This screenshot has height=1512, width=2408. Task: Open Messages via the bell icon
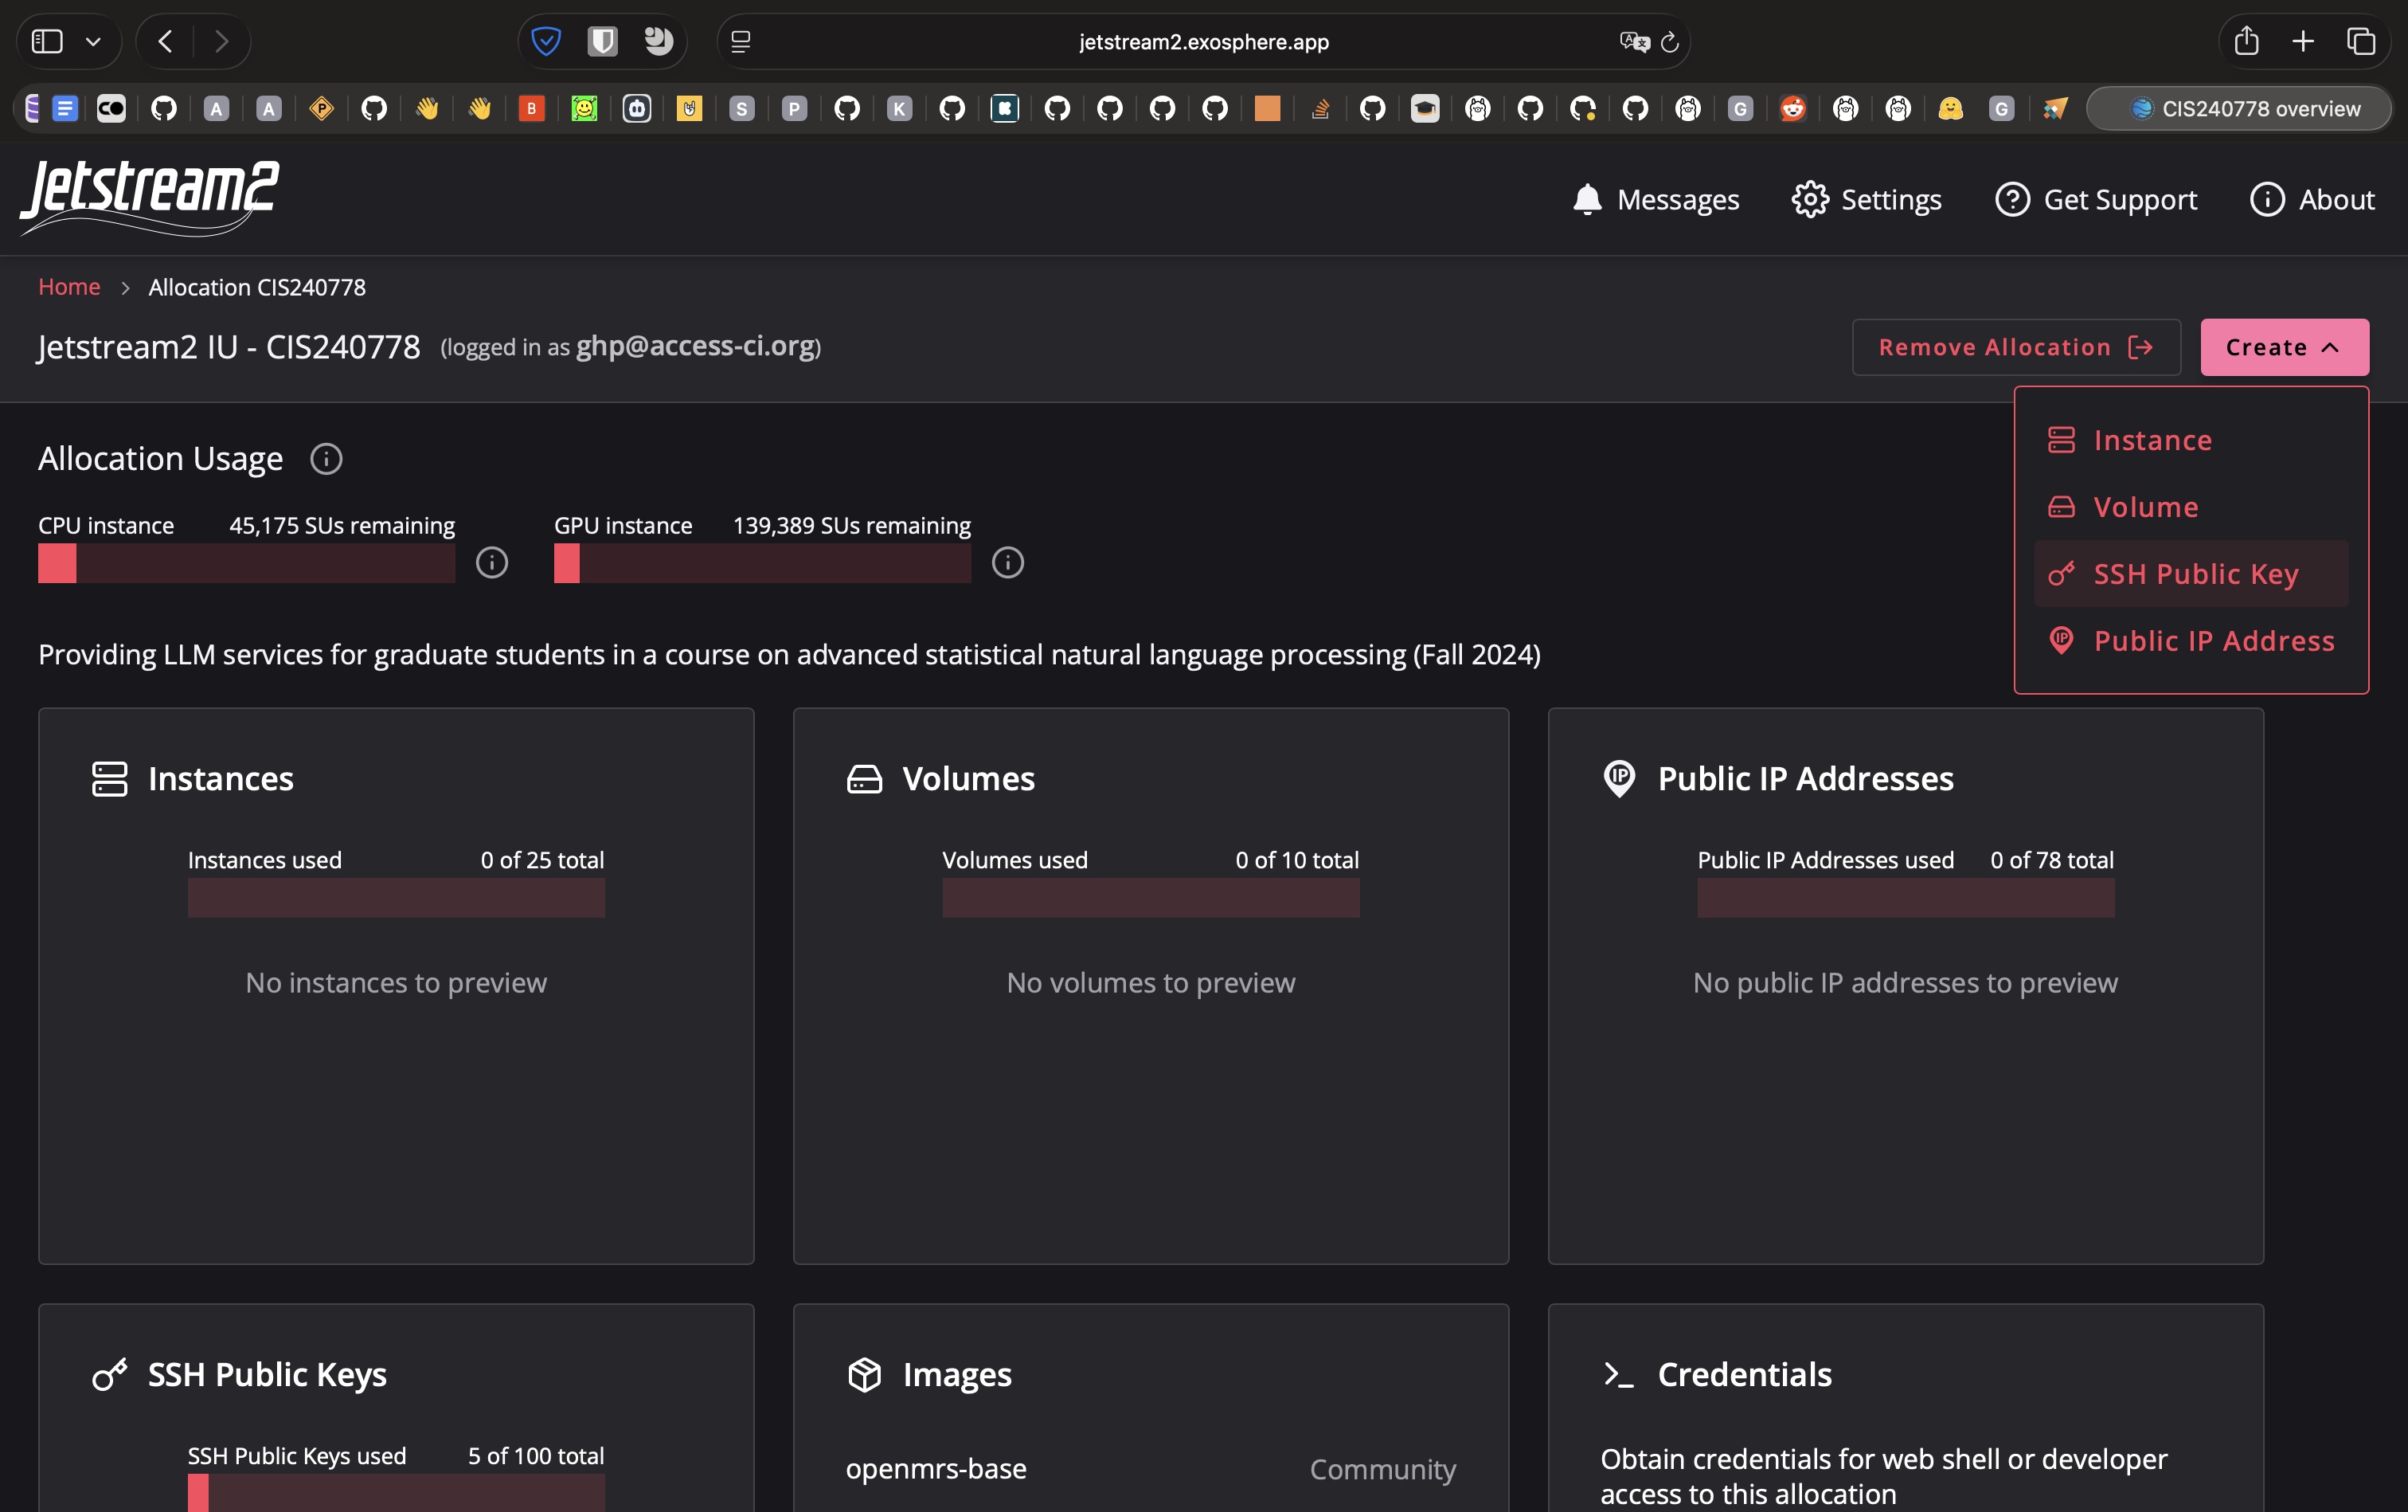coord(1587,199)
